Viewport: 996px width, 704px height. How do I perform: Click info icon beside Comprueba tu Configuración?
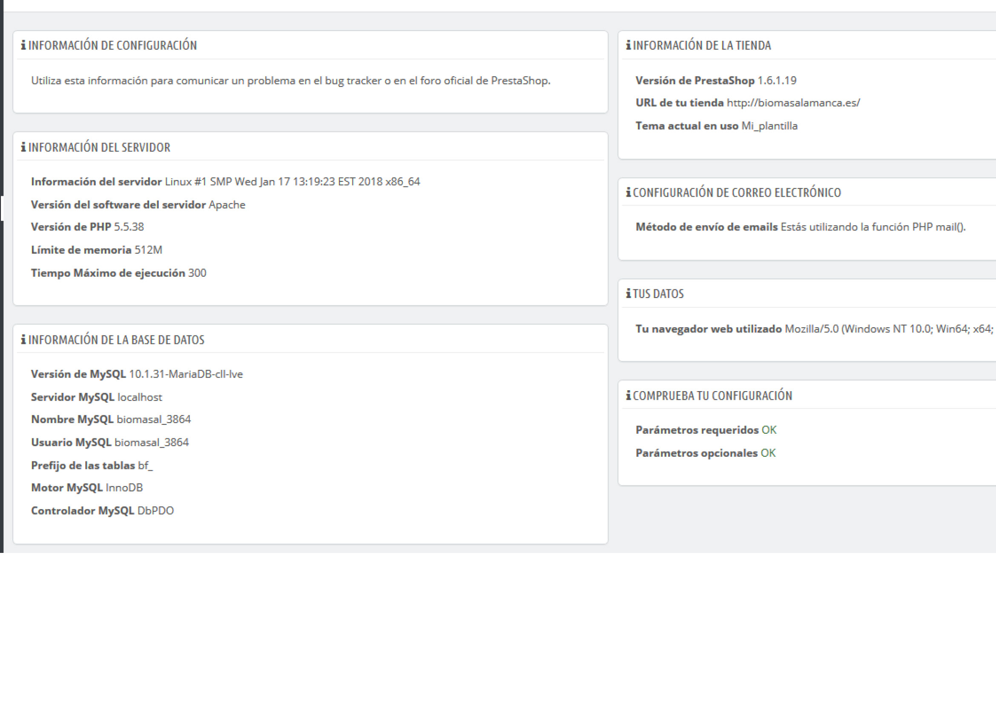(628, 395)
